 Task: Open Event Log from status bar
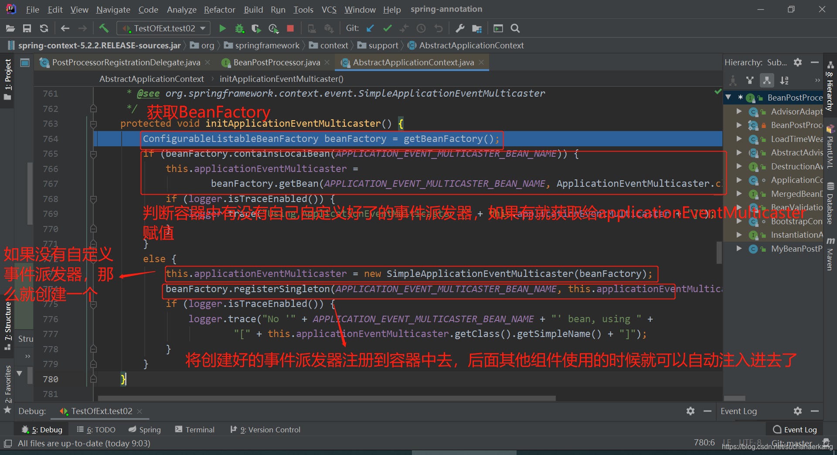(795, 430)
